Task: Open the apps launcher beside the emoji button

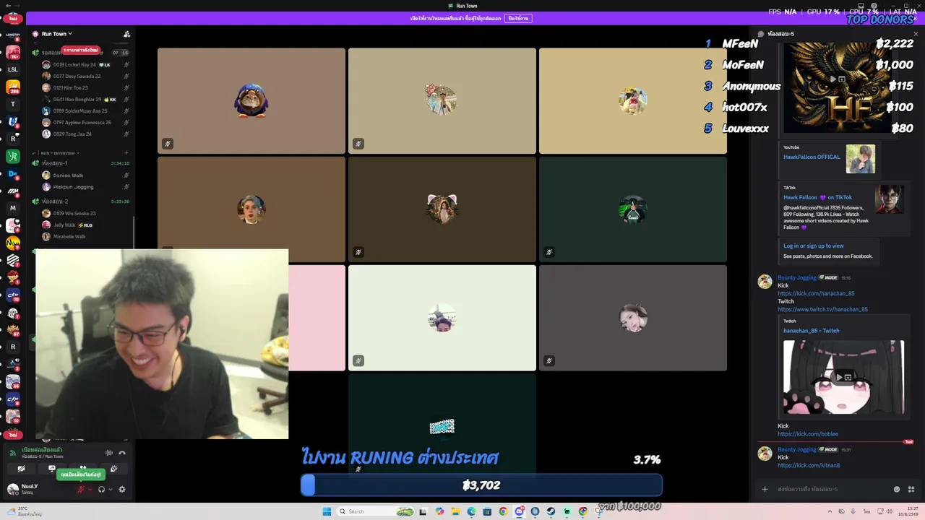Action: (911, 489)
